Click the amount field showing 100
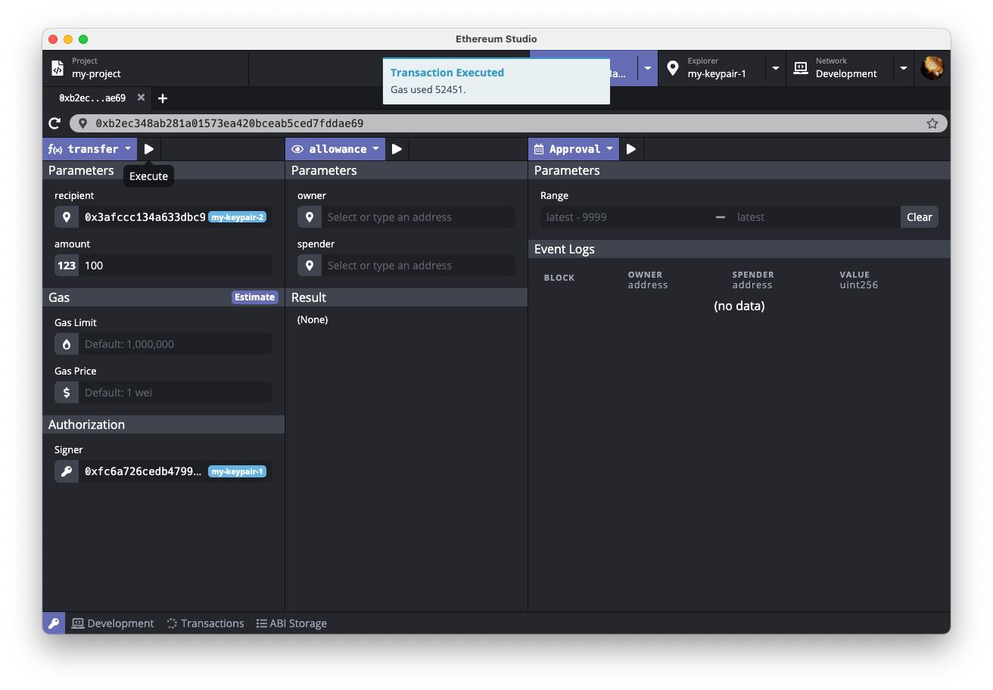 tap(176, 266)
